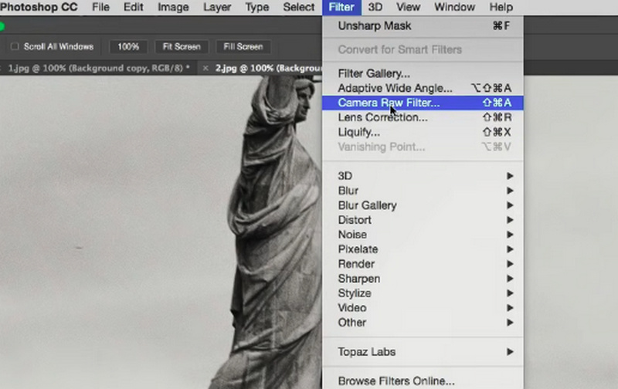
Task: Open Filter Gallery
Action: coord(423,73)
